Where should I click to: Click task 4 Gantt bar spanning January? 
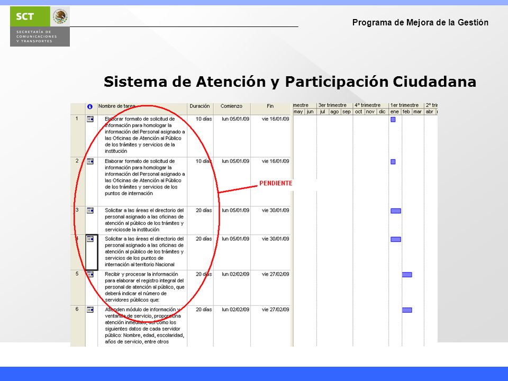coord(396,239)
